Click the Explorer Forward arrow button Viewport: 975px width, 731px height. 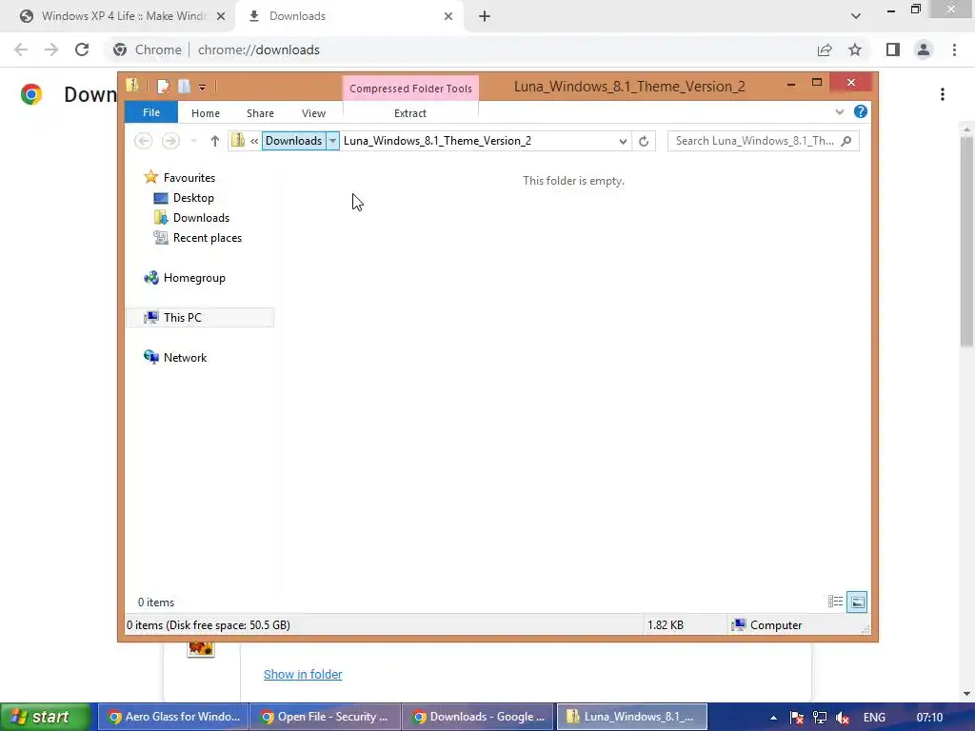pyautogui.click(x=170, y=141)
